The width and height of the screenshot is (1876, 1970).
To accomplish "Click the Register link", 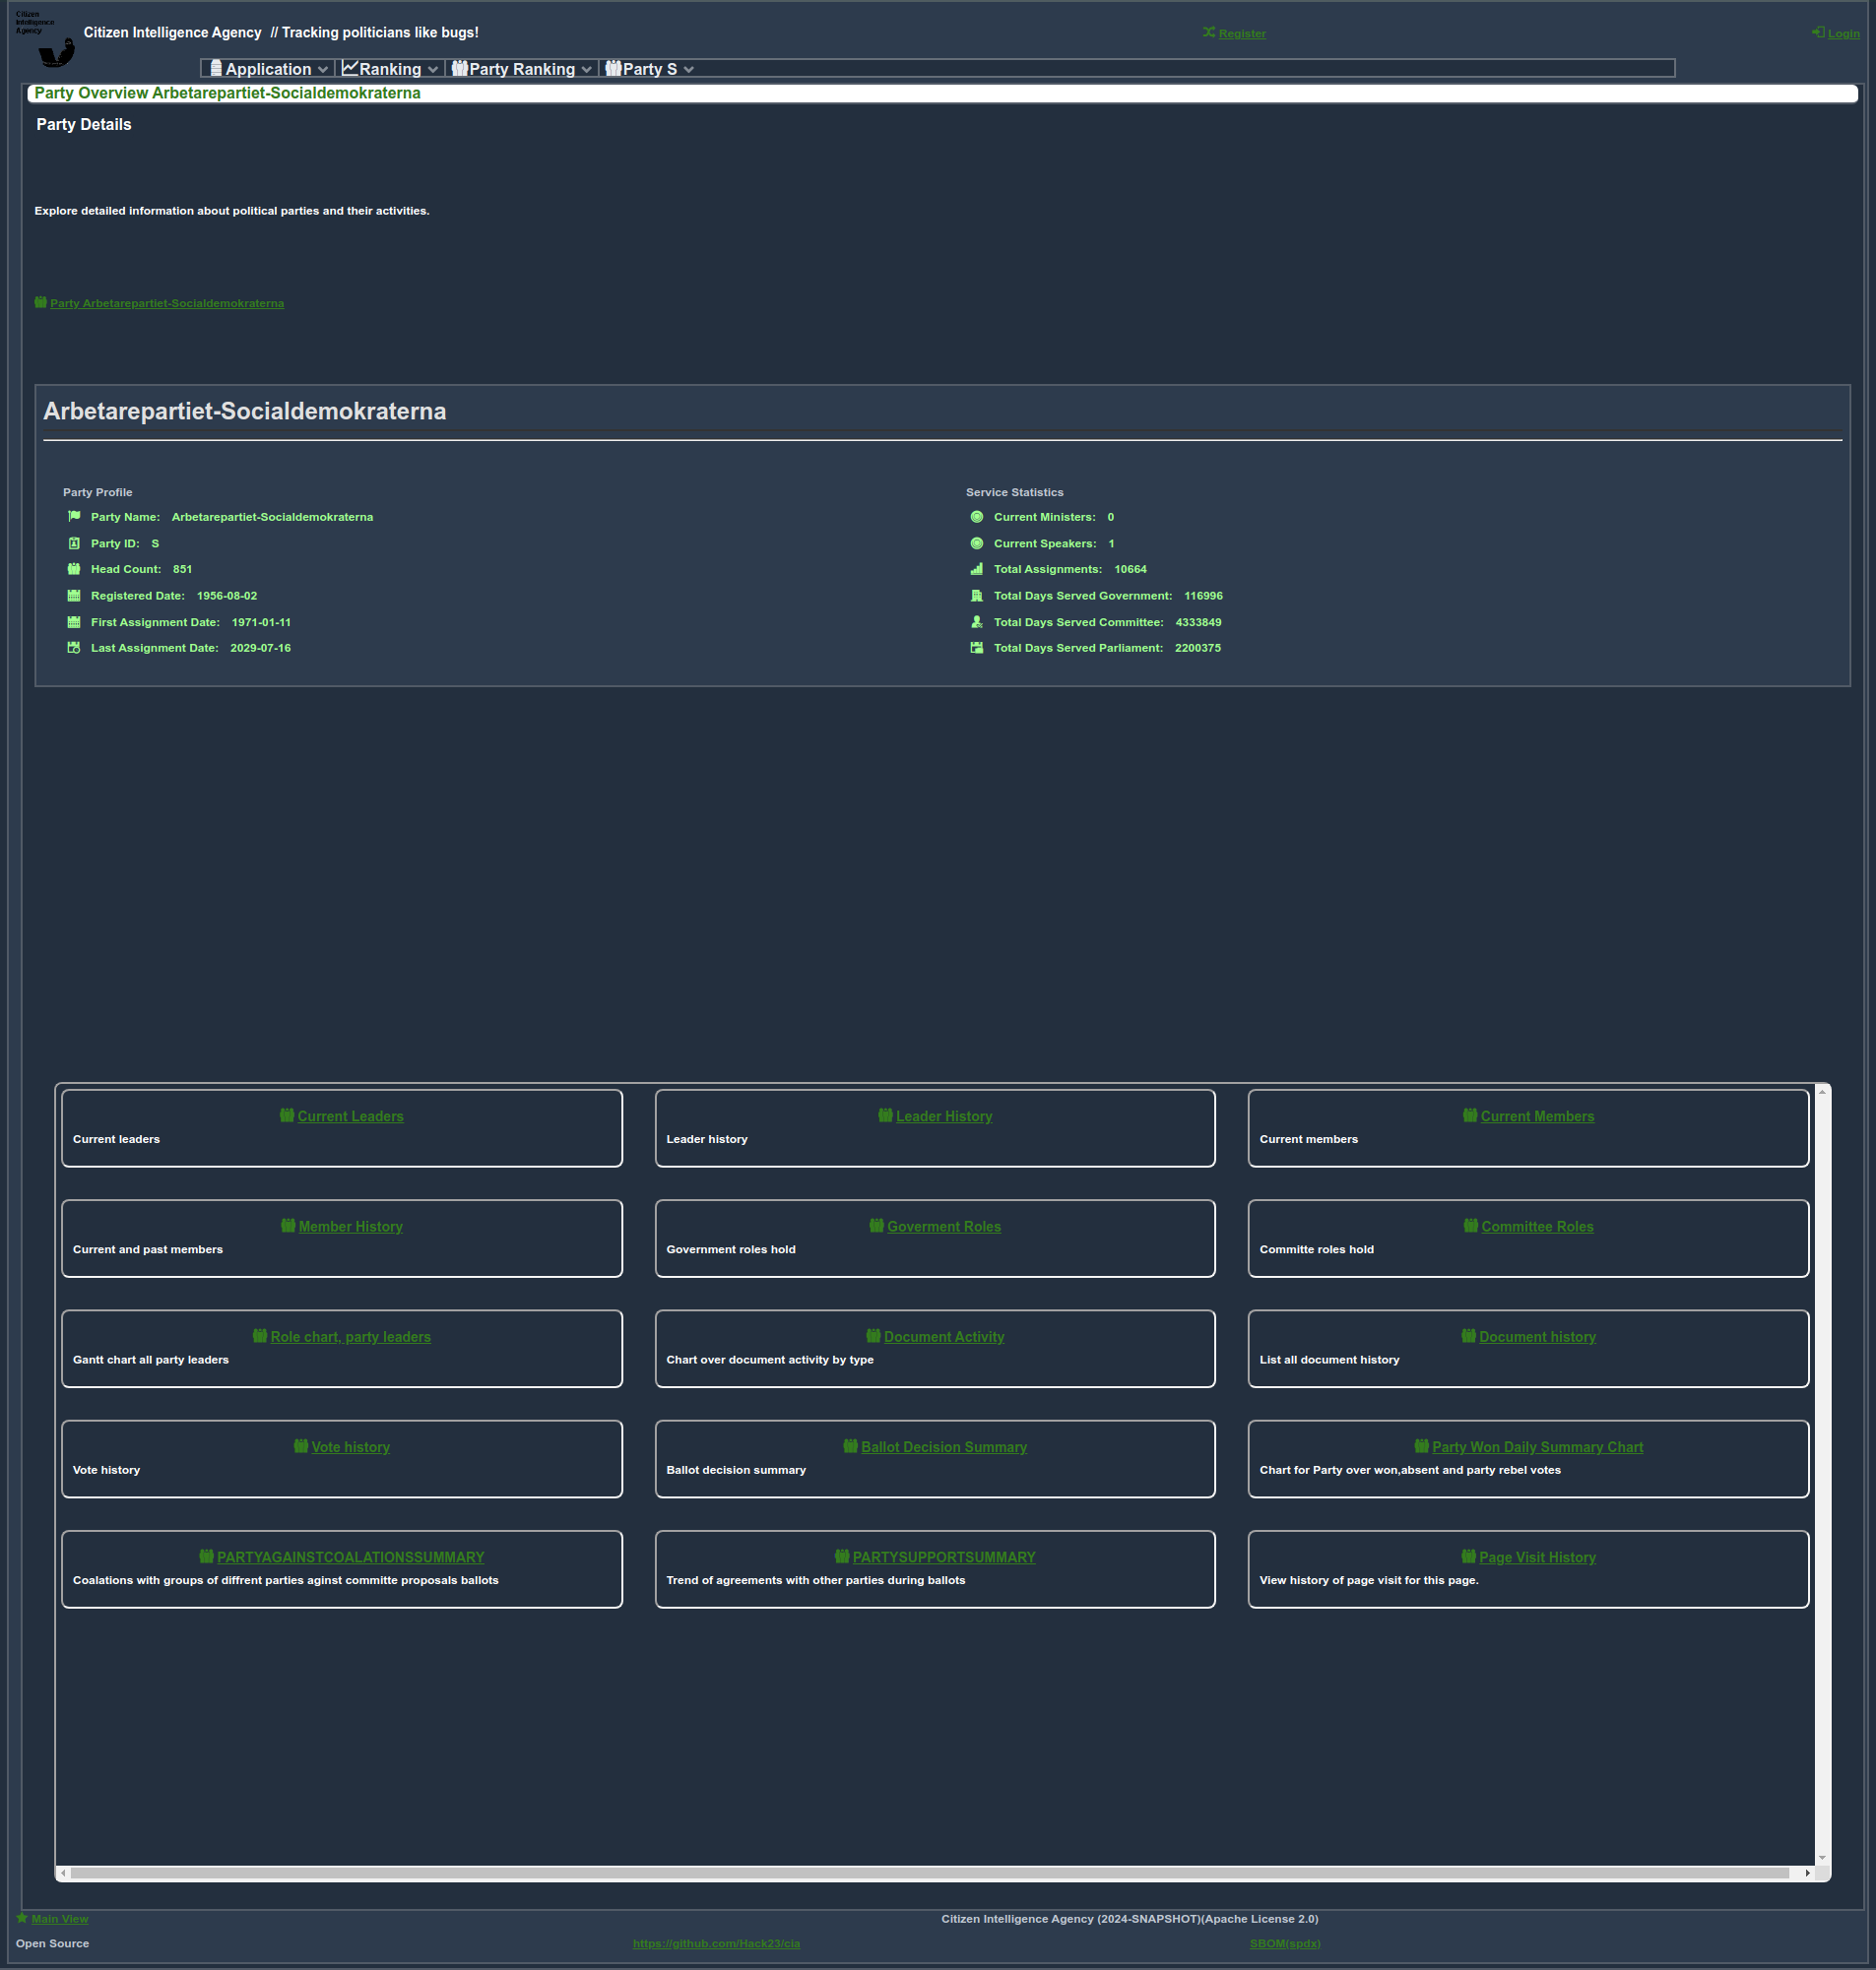I will pyautogui.click(x=1242, y=34).
